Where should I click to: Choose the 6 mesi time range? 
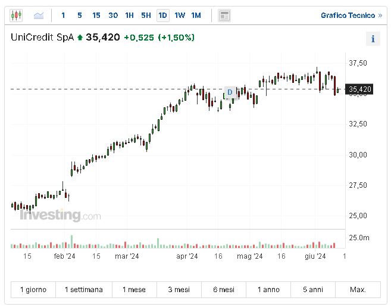click(224, 290)
